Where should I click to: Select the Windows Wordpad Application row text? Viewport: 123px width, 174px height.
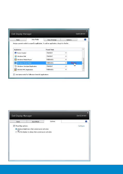point(27,66)
